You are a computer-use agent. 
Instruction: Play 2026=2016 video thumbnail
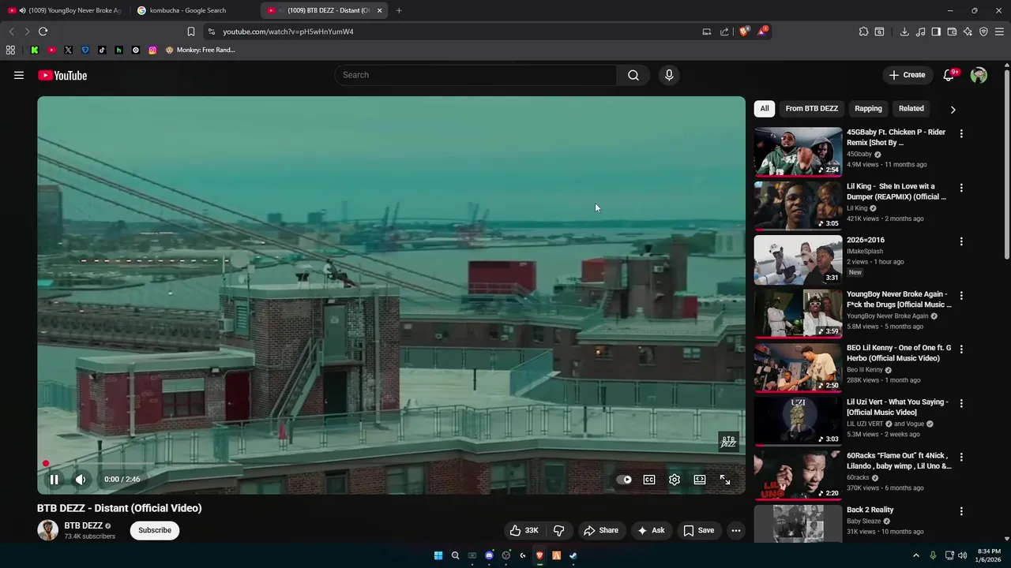(798, 260)
